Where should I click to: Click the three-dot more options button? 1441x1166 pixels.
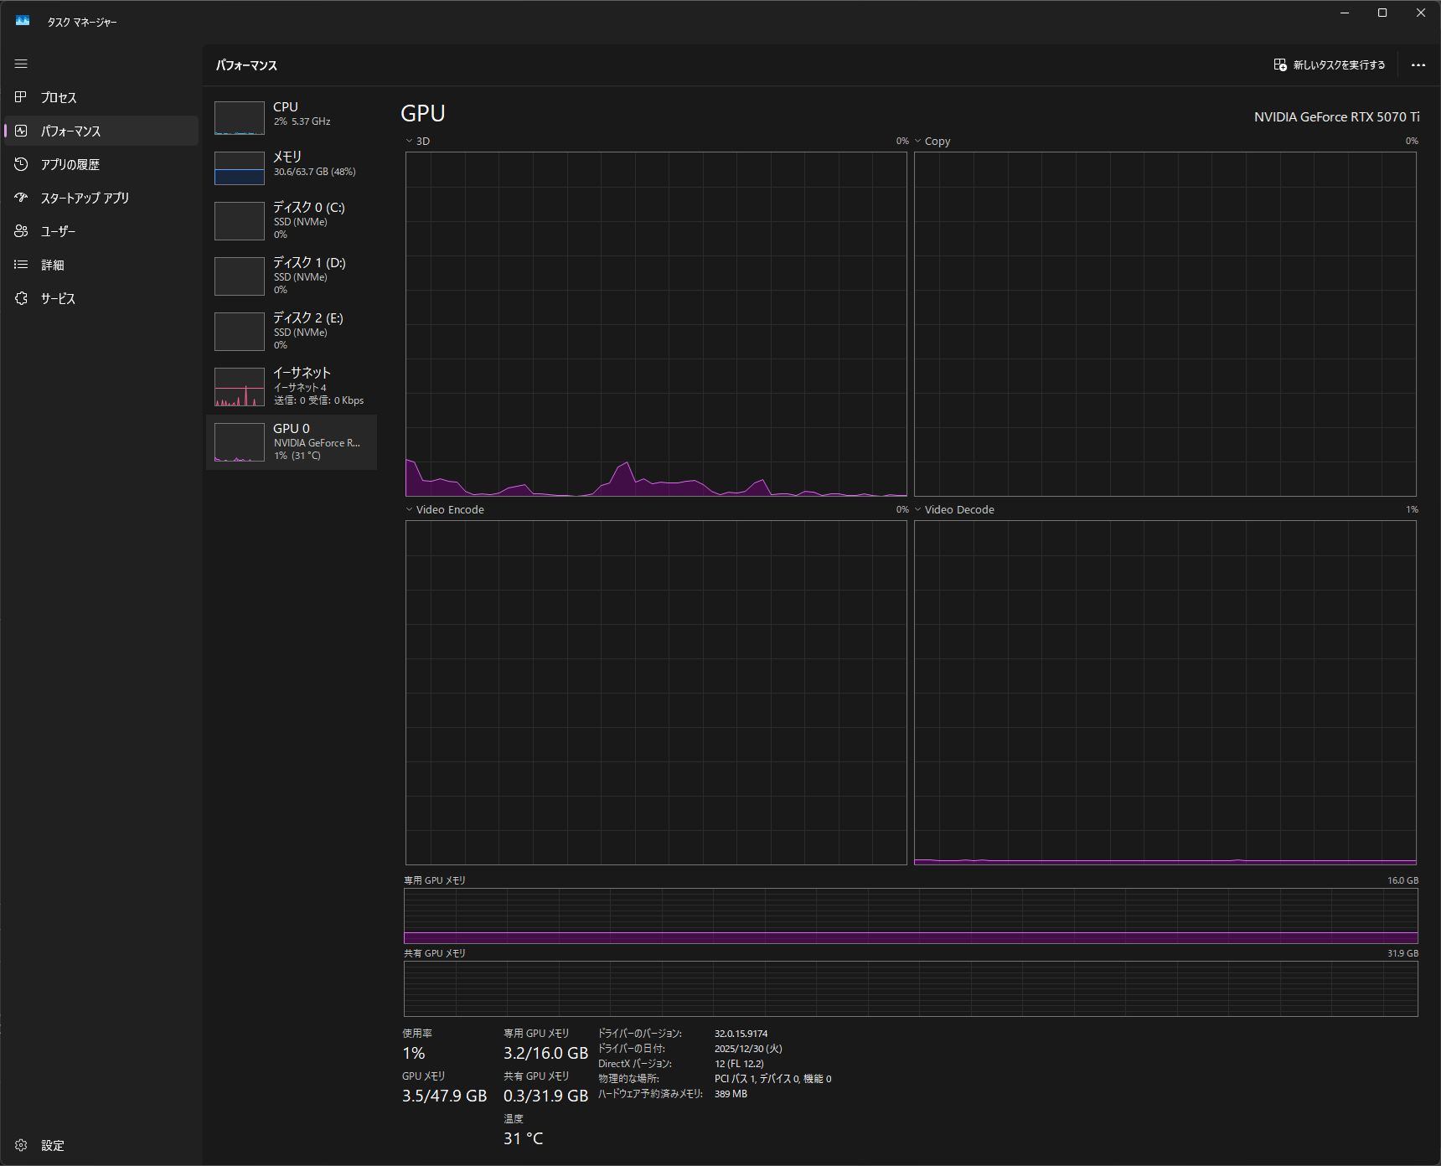1418,65
